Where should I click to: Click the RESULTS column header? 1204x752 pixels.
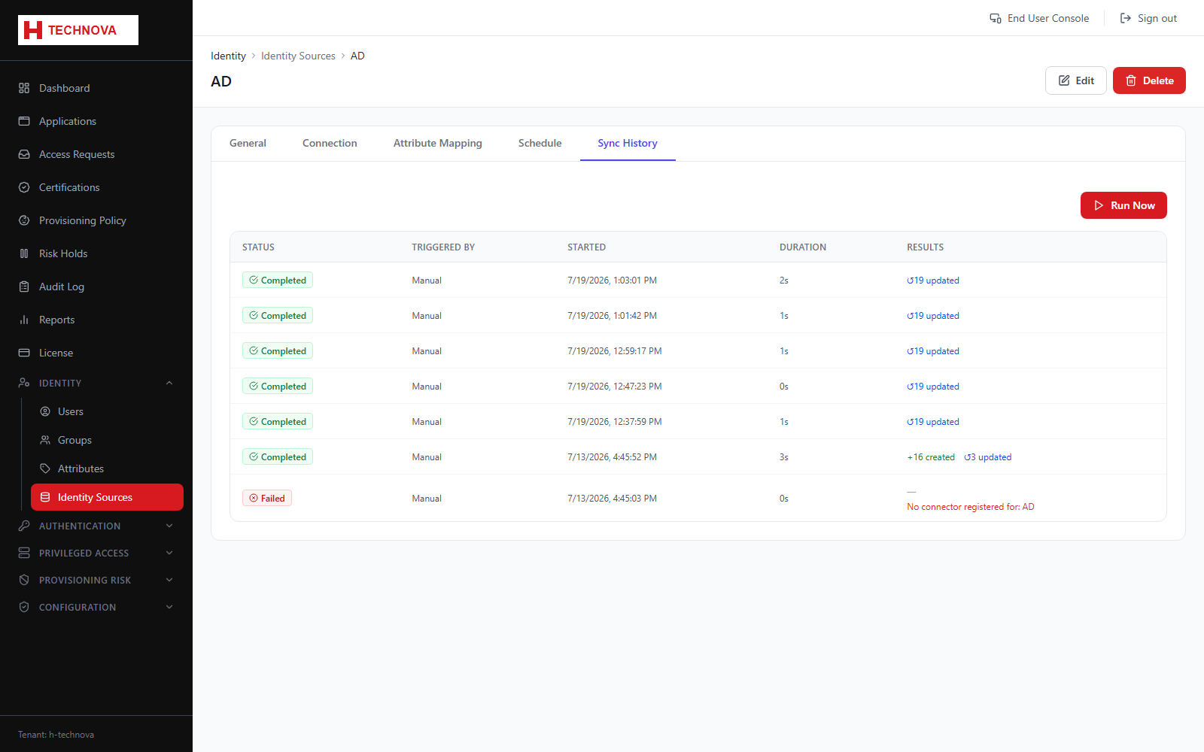925,247
